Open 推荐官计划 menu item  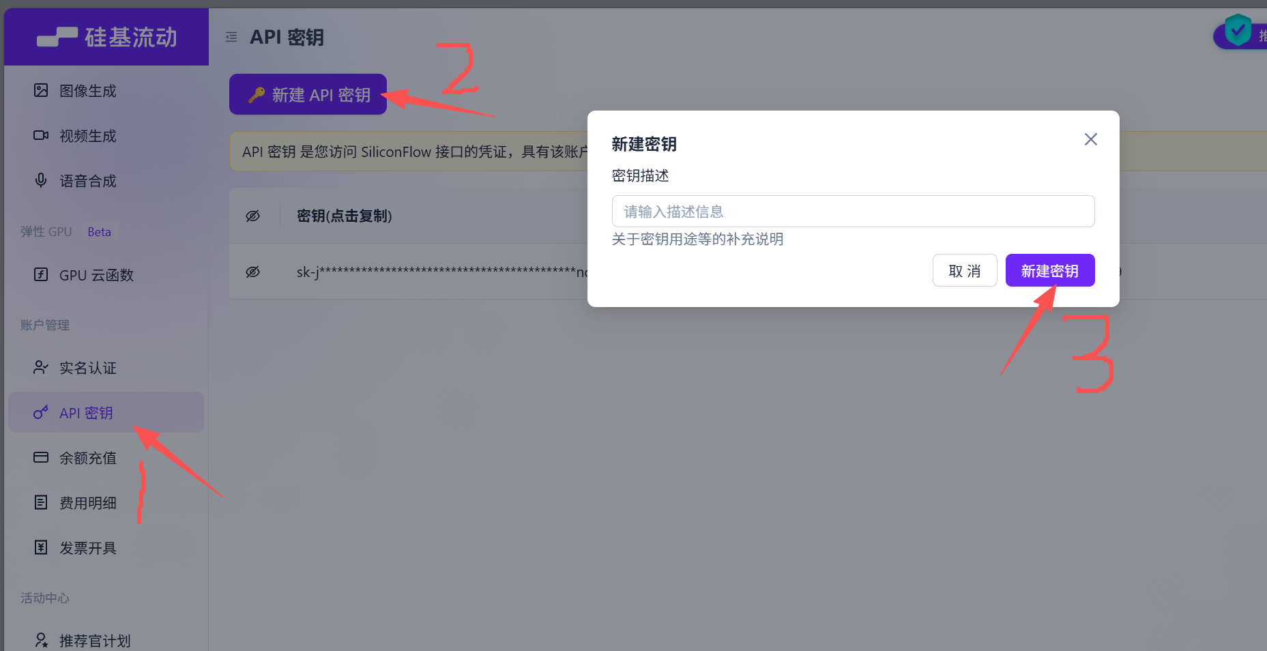coord(106,640)
